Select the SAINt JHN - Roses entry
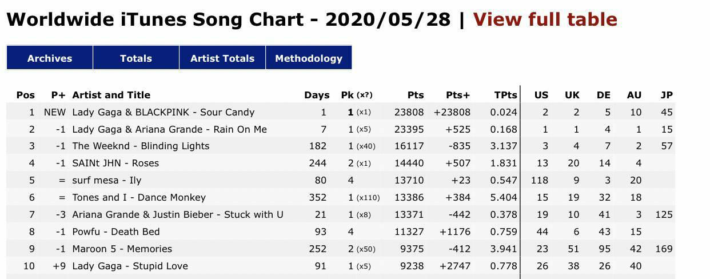Viewport: 710px width, 279px height. tap(115, 163)
